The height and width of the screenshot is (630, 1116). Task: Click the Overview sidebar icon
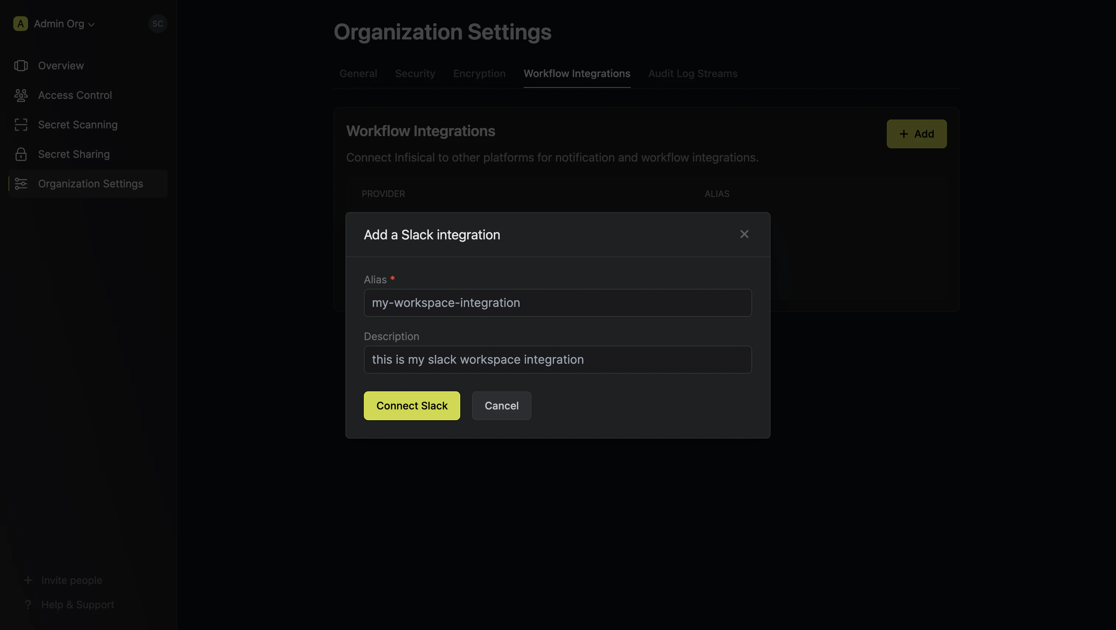tap(21, 65)
